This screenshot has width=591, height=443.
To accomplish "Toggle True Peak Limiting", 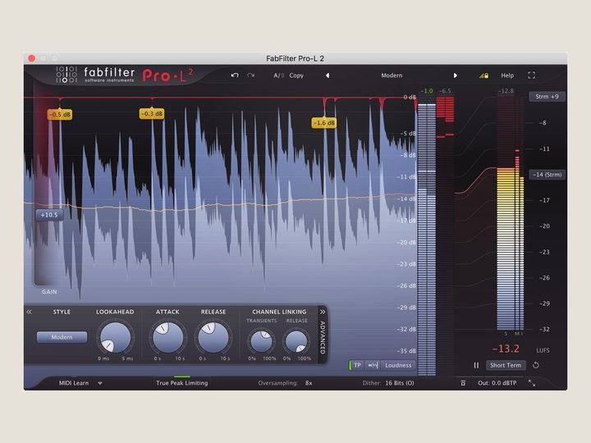I will click(x=182, y=383).
